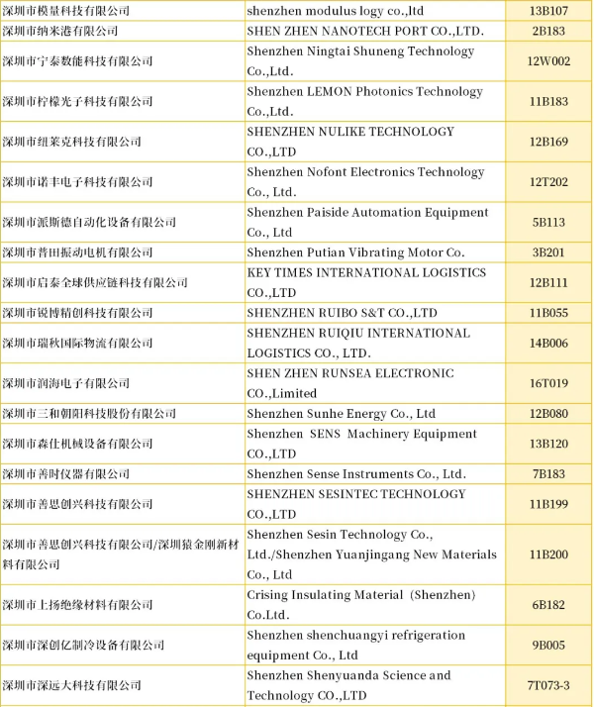Select booth number 14B006
The width and height of the screenshot is (594, 707).
point(548,344)
